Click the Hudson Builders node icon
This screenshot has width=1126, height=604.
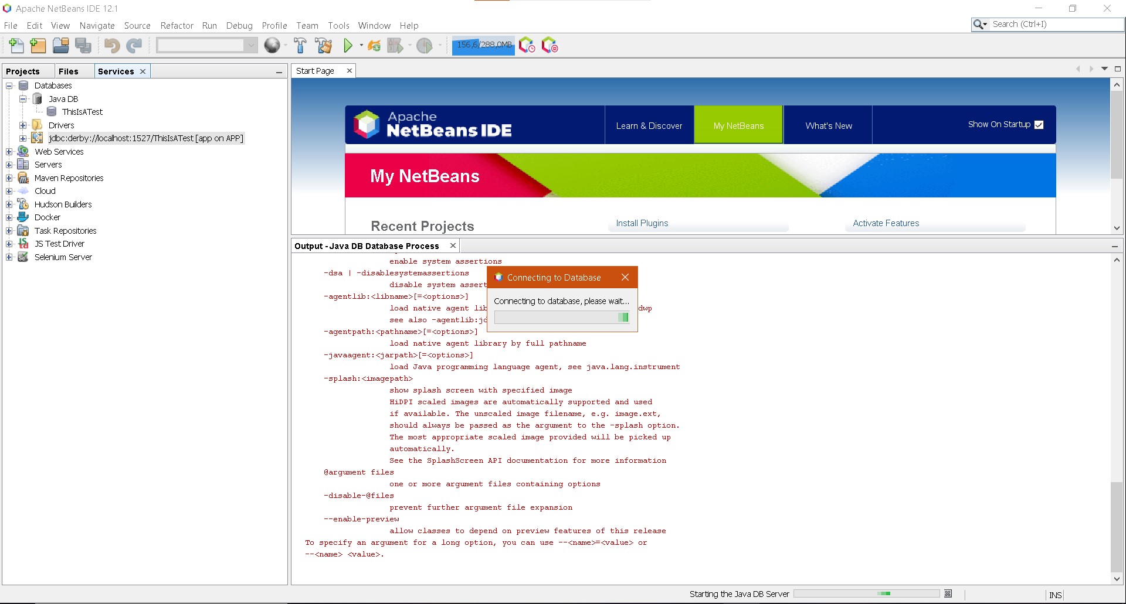click(23, 204)
